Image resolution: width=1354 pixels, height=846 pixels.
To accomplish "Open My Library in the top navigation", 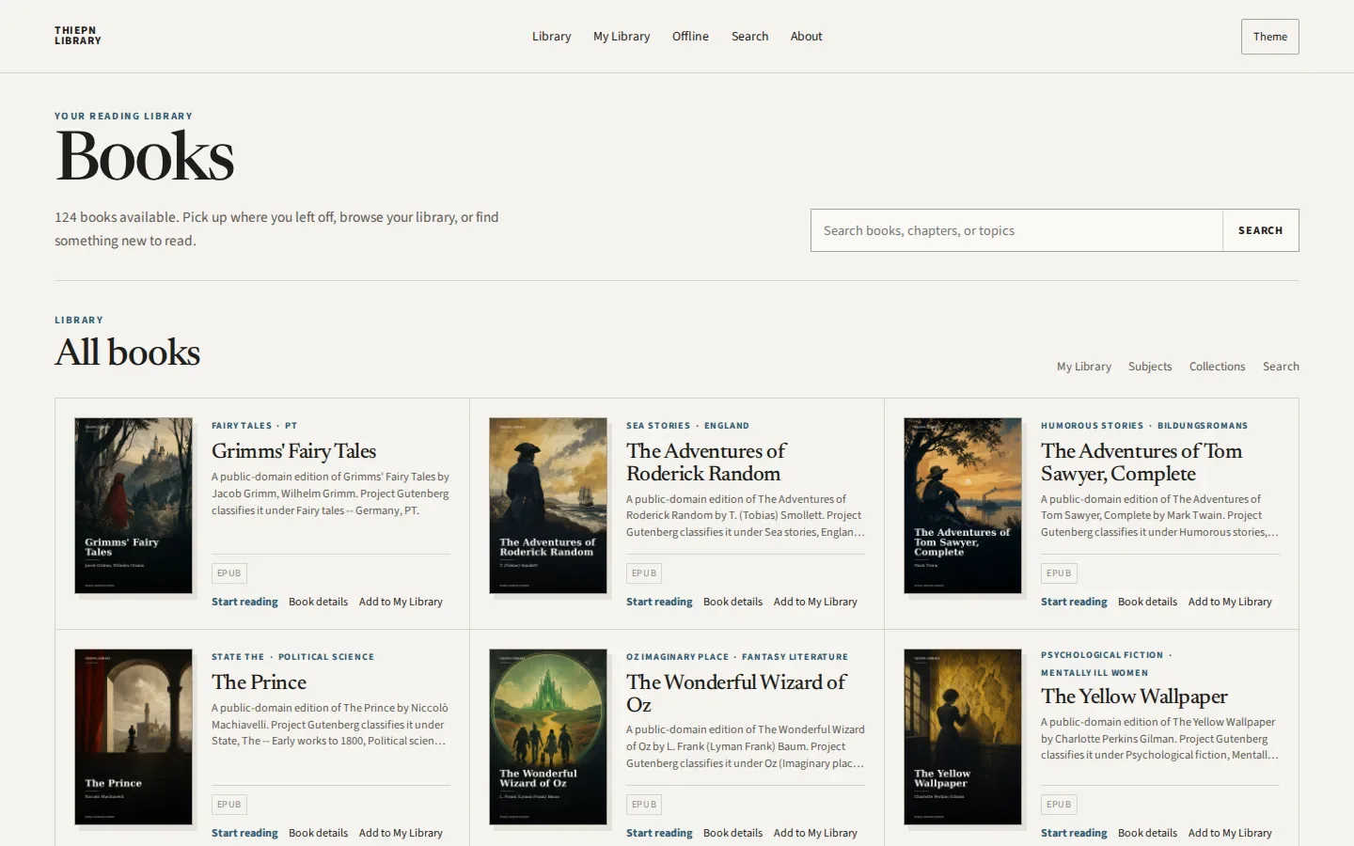I will point(622,37).
